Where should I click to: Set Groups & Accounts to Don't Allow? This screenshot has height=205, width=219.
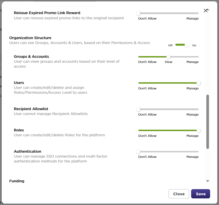(147, 62)
